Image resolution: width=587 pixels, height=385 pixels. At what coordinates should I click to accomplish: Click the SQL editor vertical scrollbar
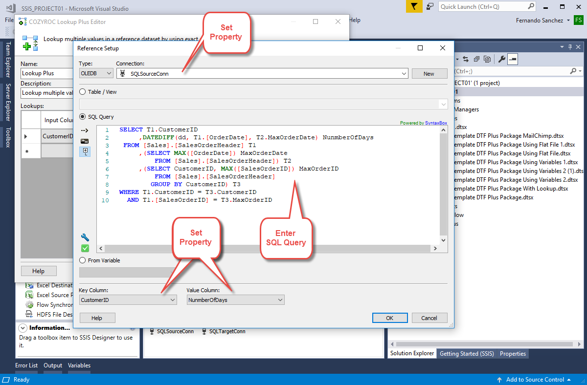point(444,185)
